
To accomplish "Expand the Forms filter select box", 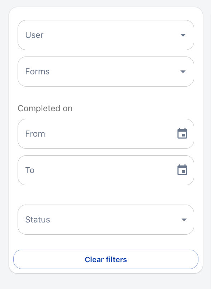I will (106, 72).
